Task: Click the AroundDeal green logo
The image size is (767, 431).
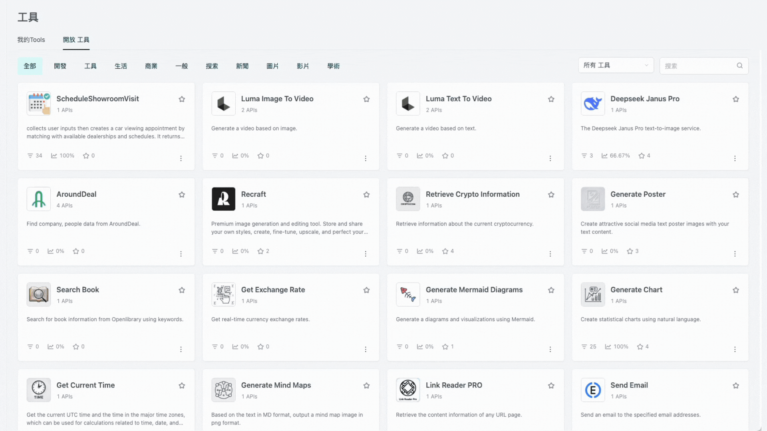Action: tap(39, 199)
